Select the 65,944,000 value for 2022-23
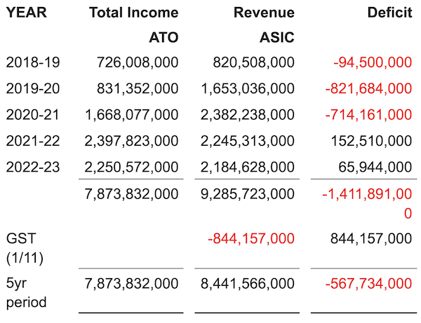Screen dimensions: 421x323 tap(377, 166)
